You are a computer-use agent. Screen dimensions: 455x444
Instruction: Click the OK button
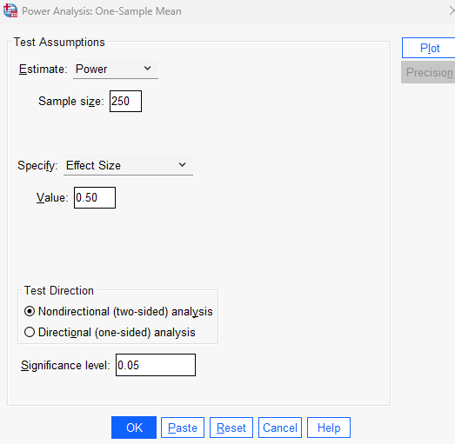(x=134, y=427)
